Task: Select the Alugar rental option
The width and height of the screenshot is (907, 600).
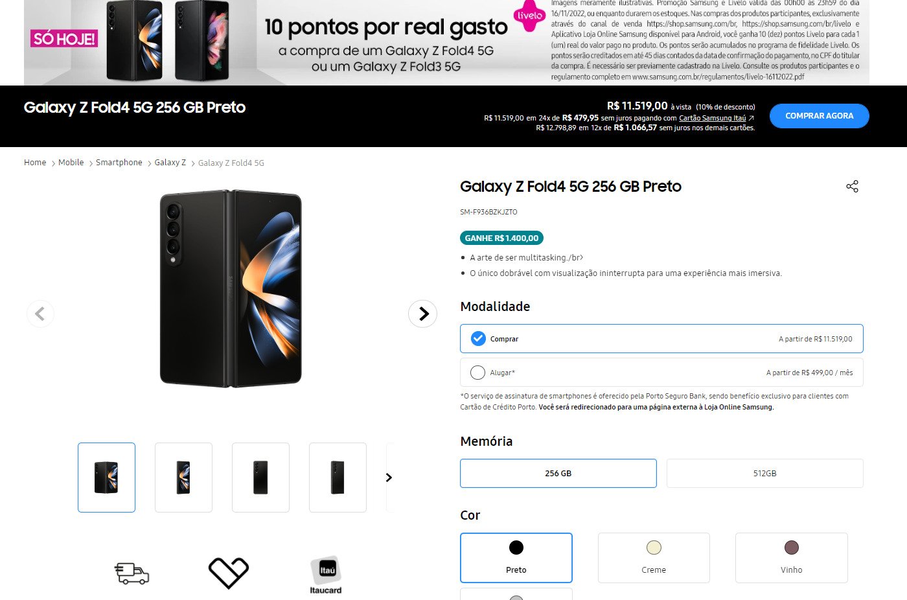Action: coord(661,373)
